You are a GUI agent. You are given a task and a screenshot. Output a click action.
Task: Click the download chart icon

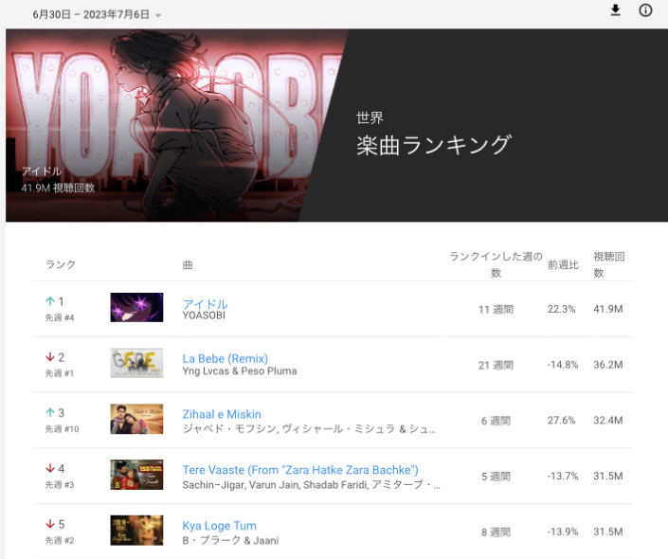[615, 10]
